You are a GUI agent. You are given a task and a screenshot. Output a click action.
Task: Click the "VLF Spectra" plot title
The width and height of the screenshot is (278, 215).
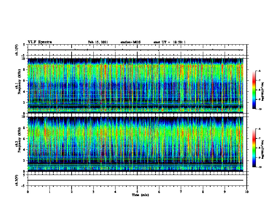point(40,42)
